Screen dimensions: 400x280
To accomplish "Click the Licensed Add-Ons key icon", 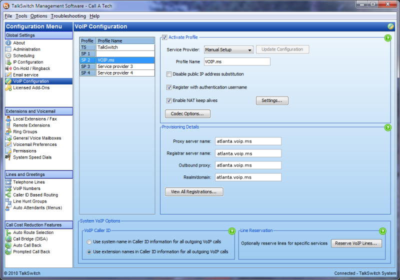I will point(8,87).
